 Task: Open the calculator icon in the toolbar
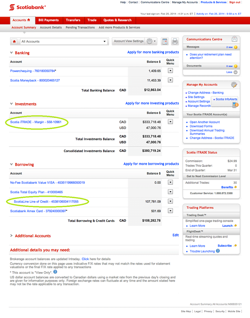pyautogui.click(x=165, y=41)
